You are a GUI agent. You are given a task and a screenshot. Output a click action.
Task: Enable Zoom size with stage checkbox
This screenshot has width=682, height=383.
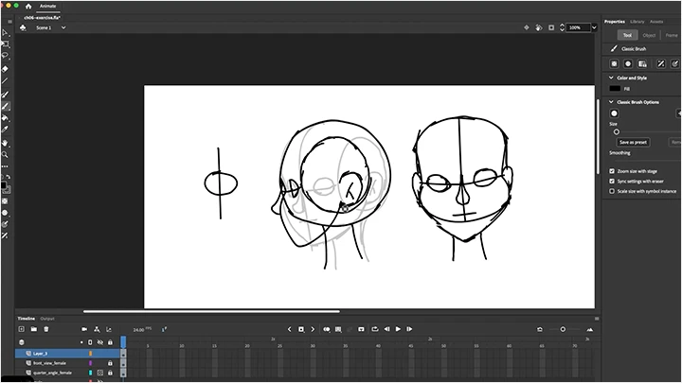(x=612, y=171)
